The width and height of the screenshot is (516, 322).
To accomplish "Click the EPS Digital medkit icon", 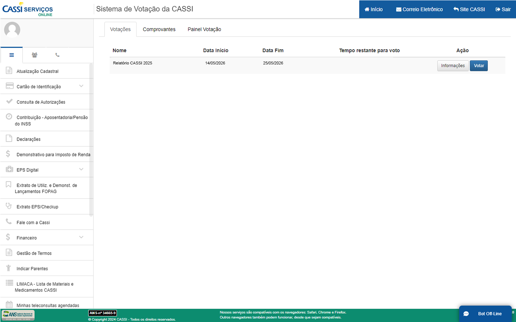I will (x=9, y=169).
